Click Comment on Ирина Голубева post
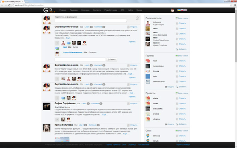 [92, 125]
